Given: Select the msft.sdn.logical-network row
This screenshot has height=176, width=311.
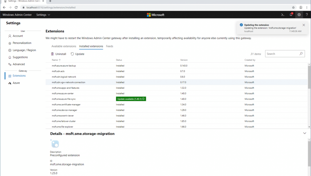Looking at the screenshot, I should 176,77.
